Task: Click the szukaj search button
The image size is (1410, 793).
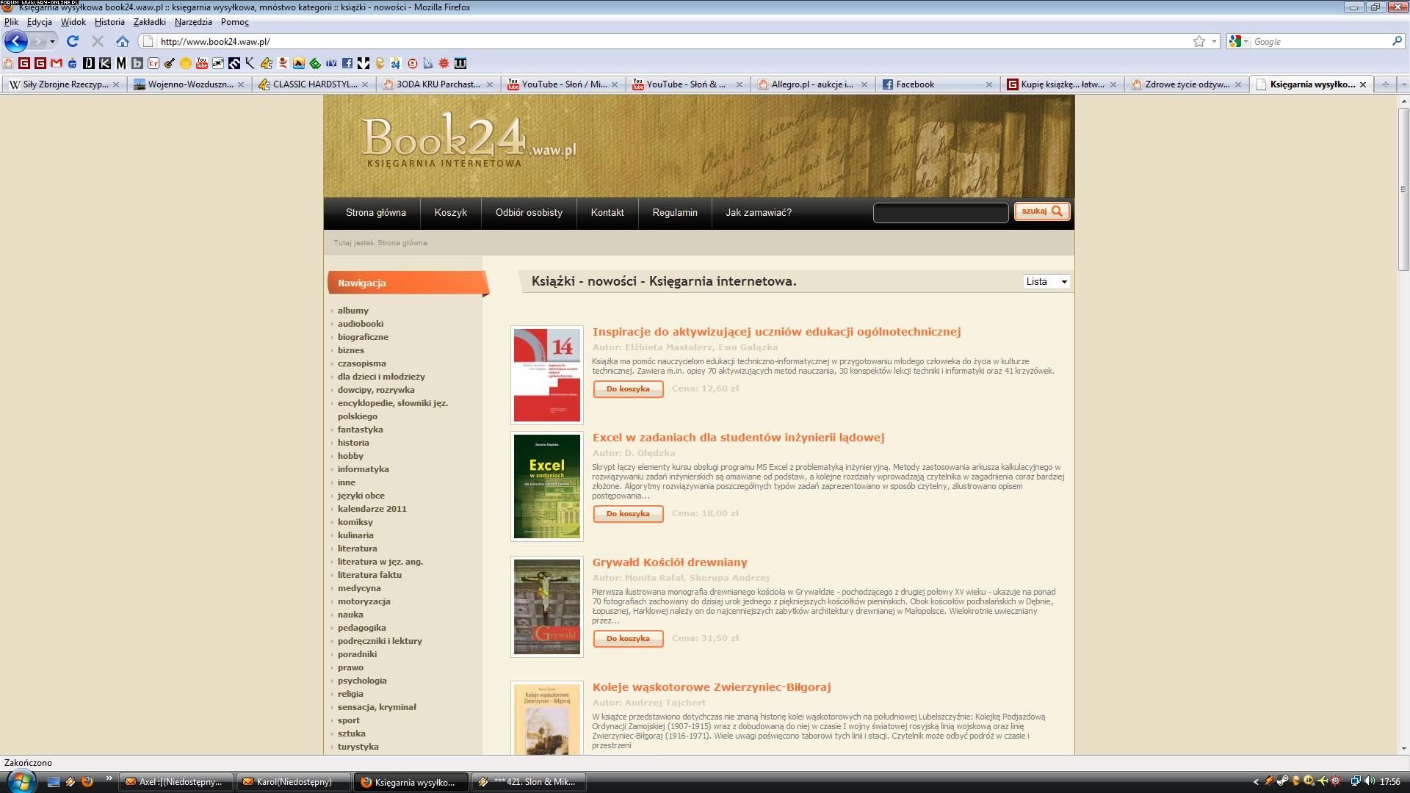Action: (x=1041, y=211)
